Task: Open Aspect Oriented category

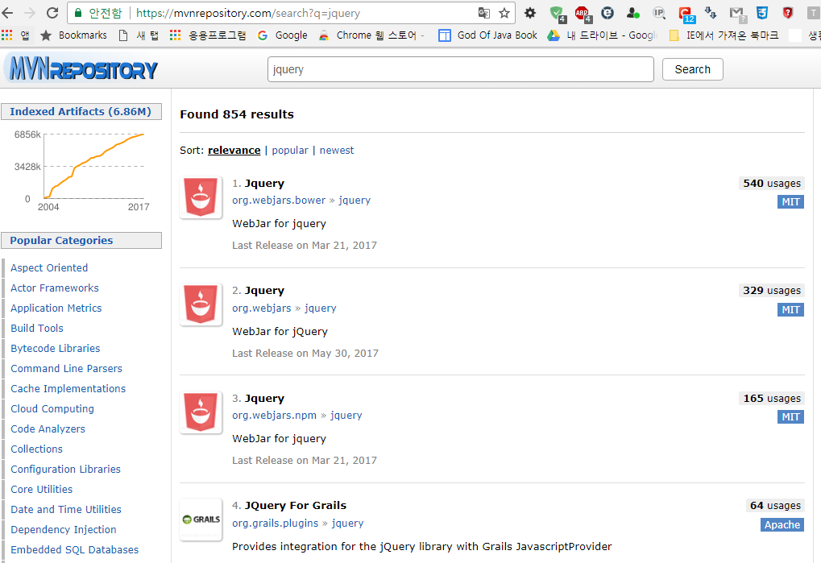Action: (49, 267)
